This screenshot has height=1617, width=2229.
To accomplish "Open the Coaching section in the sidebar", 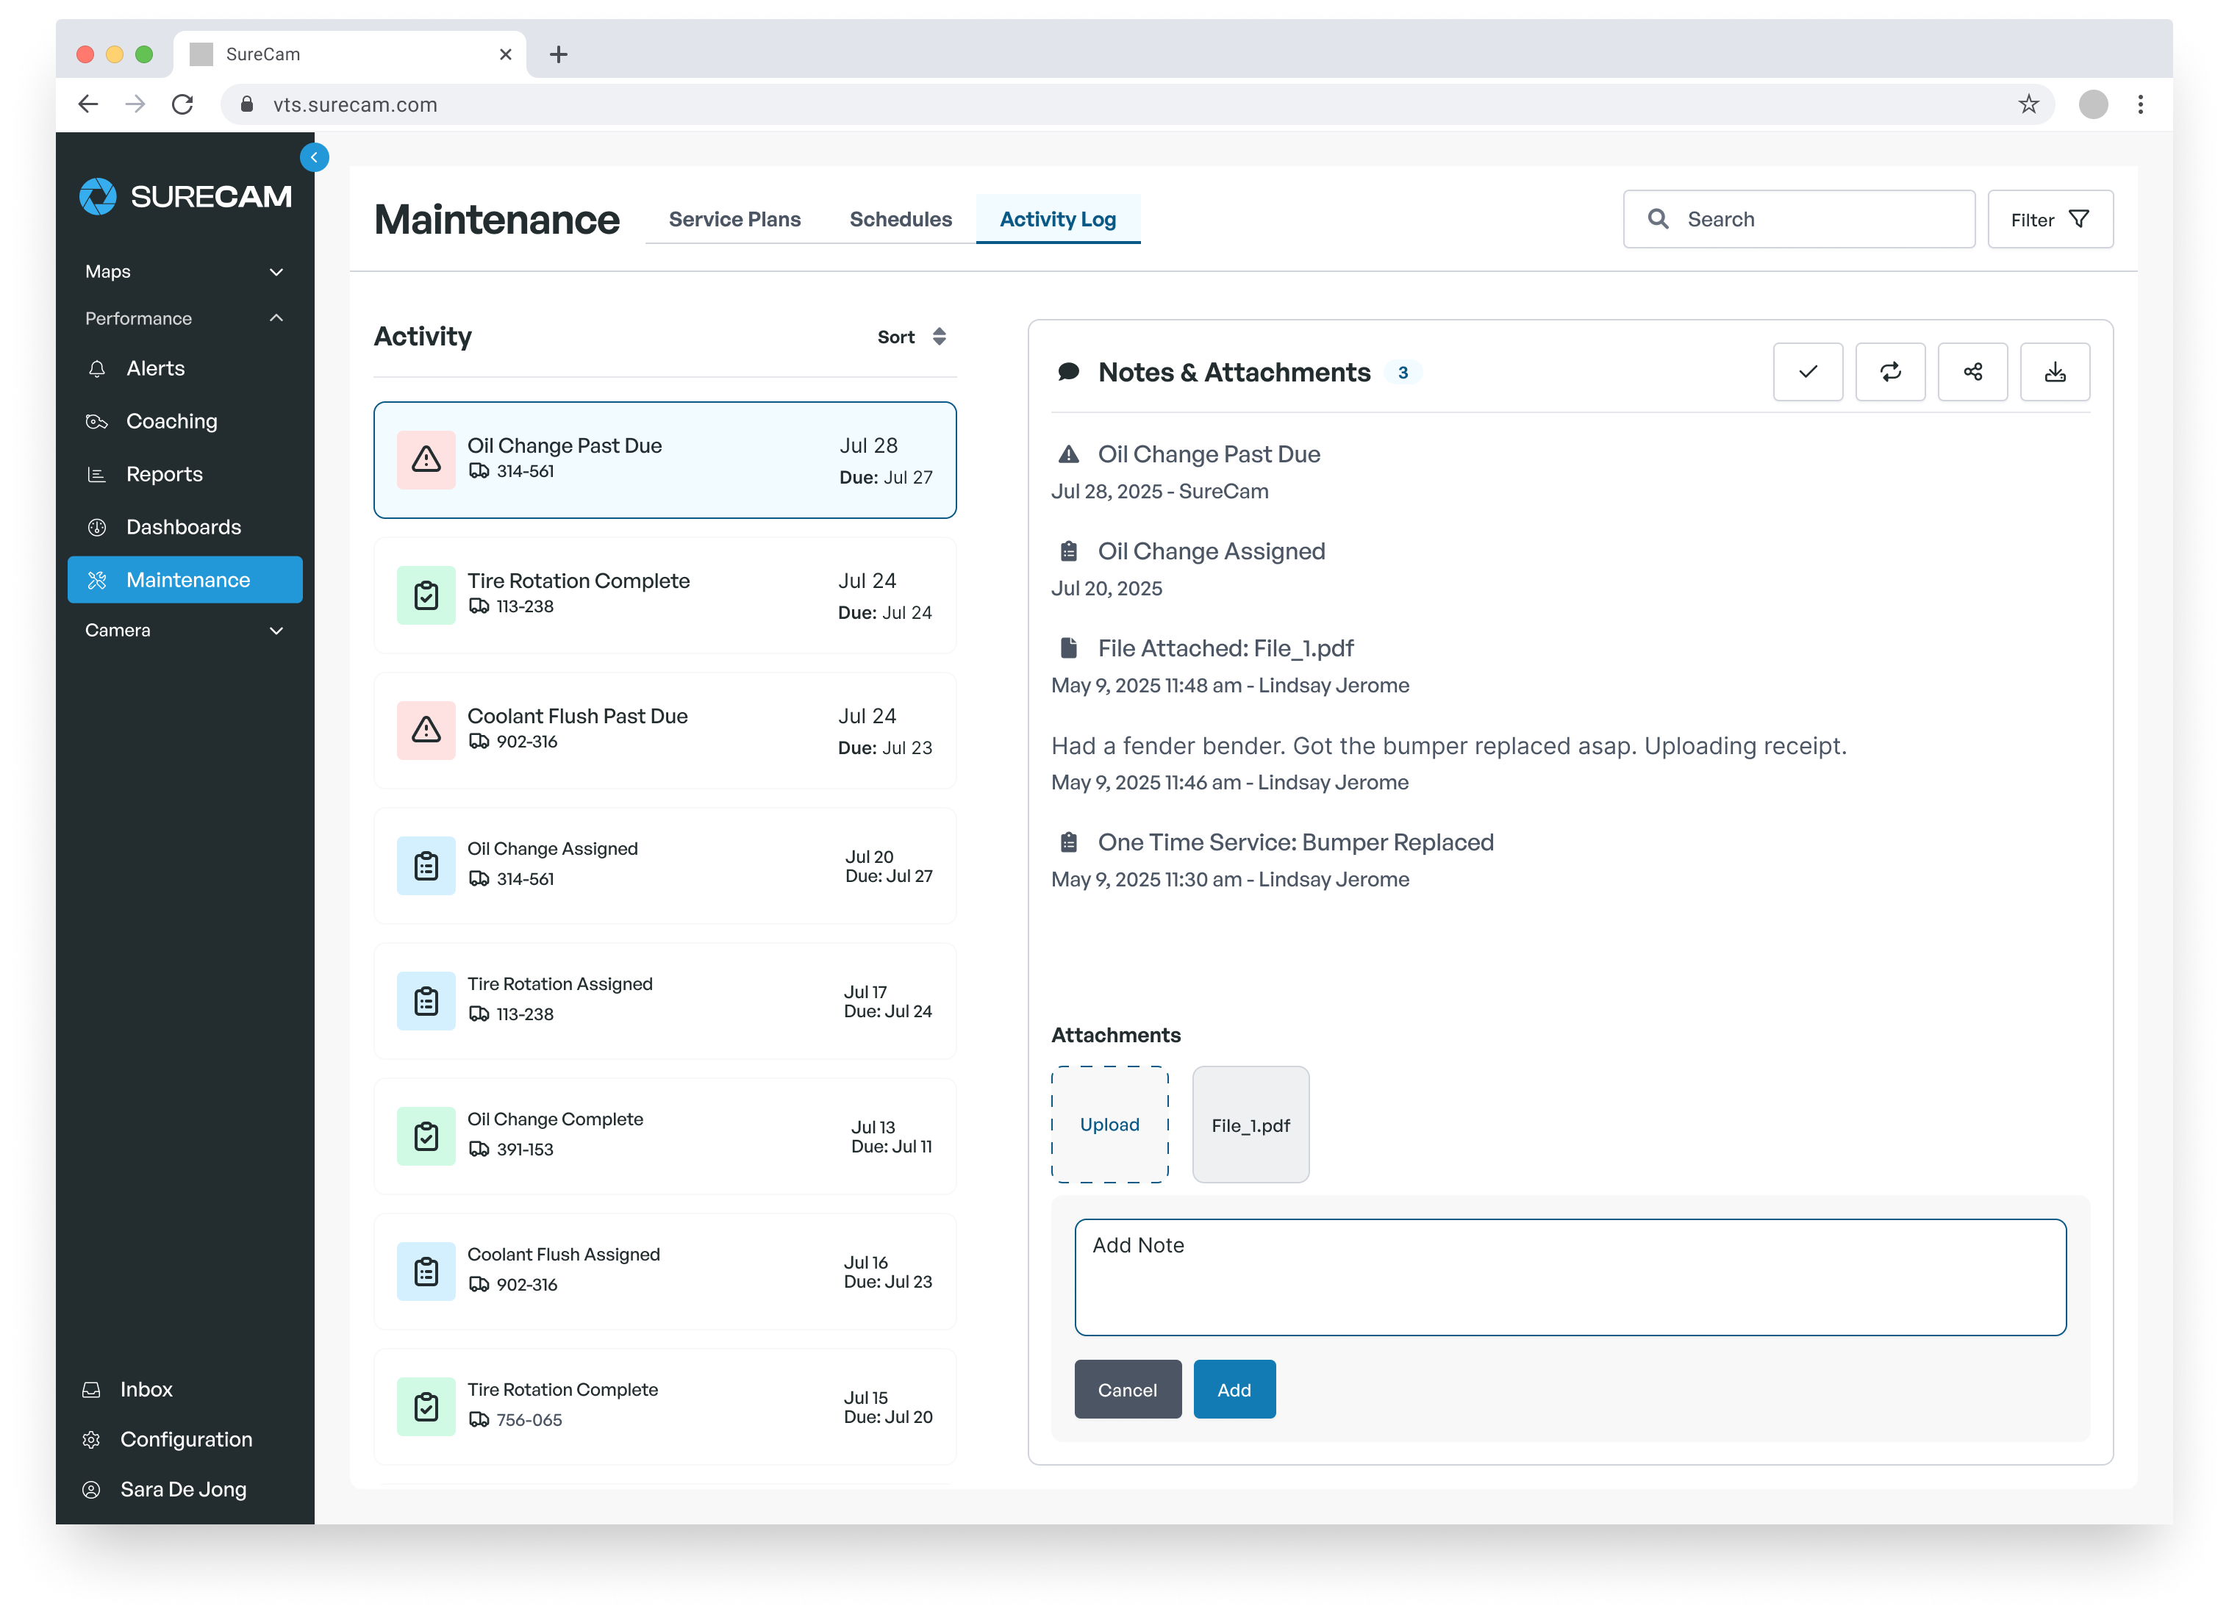I will [171, 420].
